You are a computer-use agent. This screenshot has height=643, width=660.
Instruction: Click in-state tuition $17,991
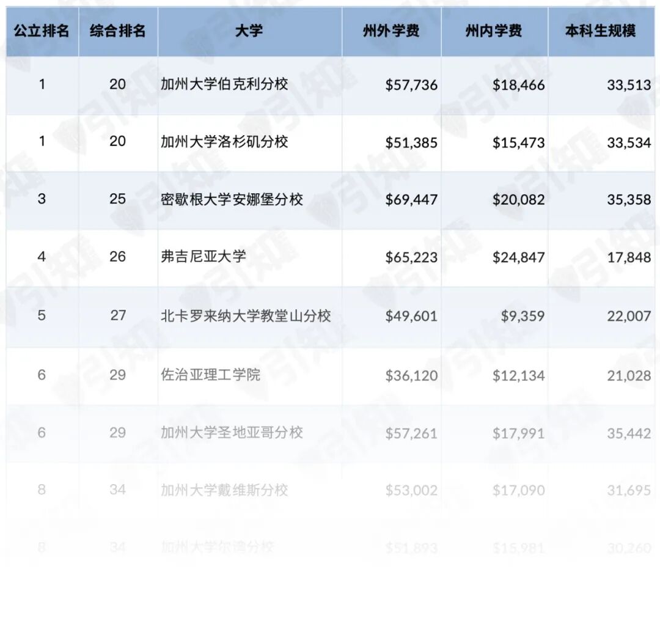(x=519, y=433)
